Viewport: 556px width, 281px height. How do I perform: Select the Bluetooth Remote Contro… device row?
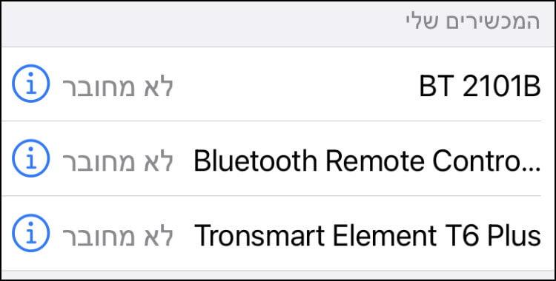[x=278, y=158]
